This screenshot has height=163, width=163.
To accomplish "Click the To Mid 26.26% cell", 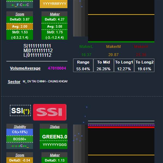I will [x=104, y=65].
